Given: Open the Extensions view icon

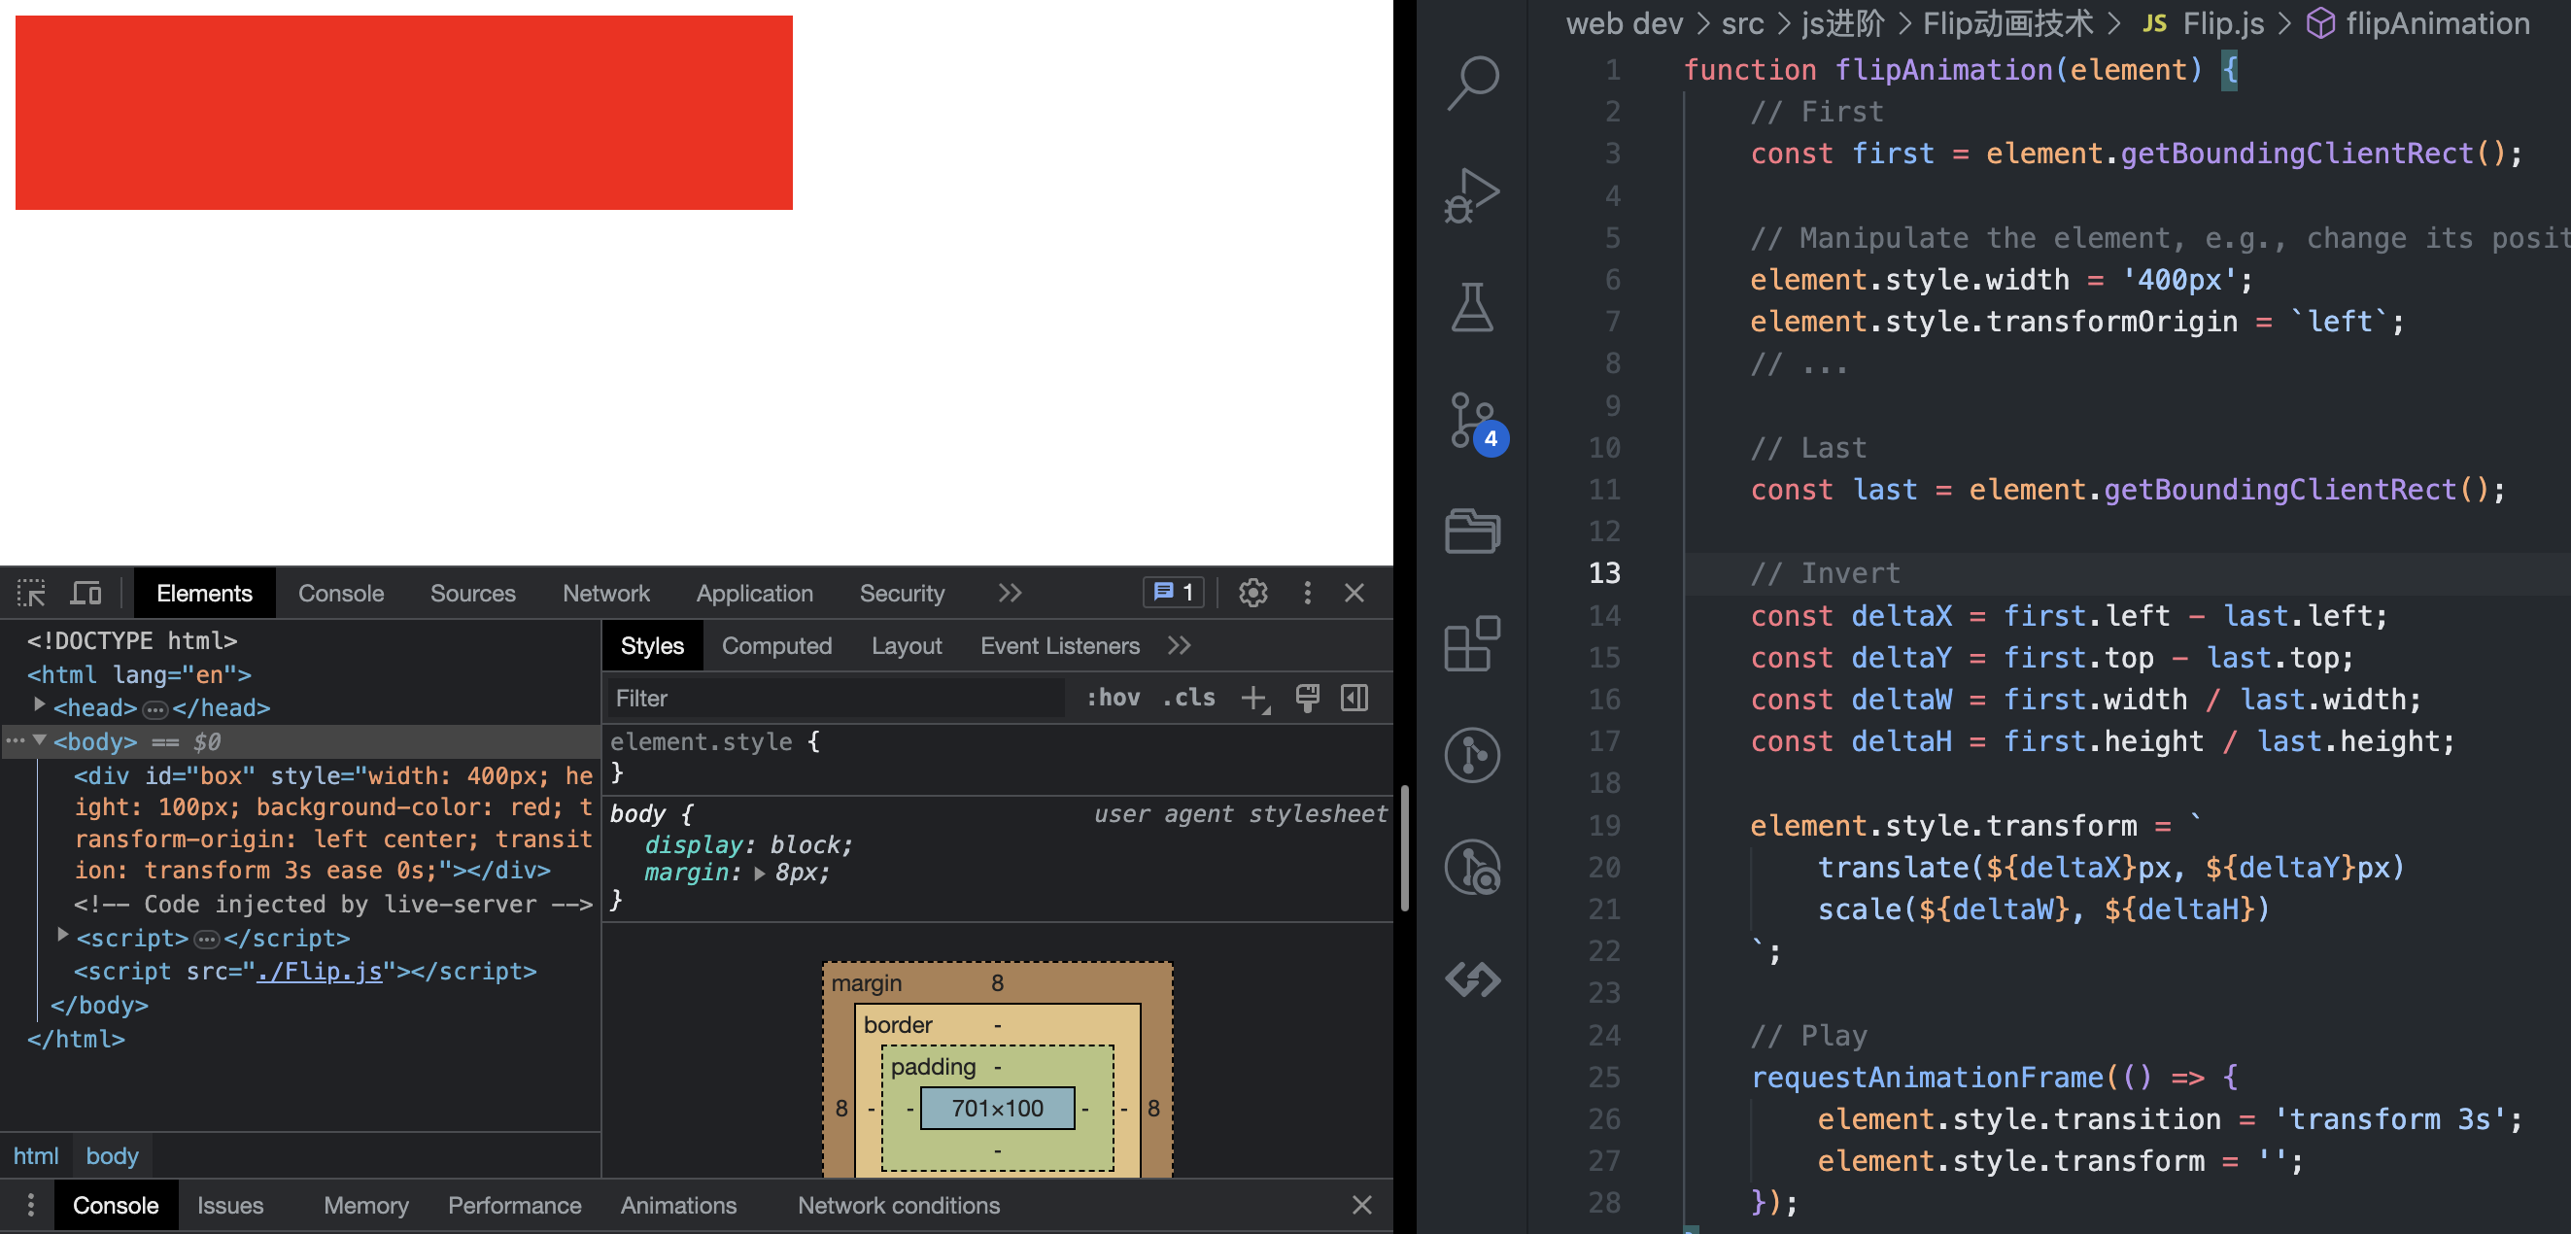Looking at the screenshot, I should tap(1472, 644).
